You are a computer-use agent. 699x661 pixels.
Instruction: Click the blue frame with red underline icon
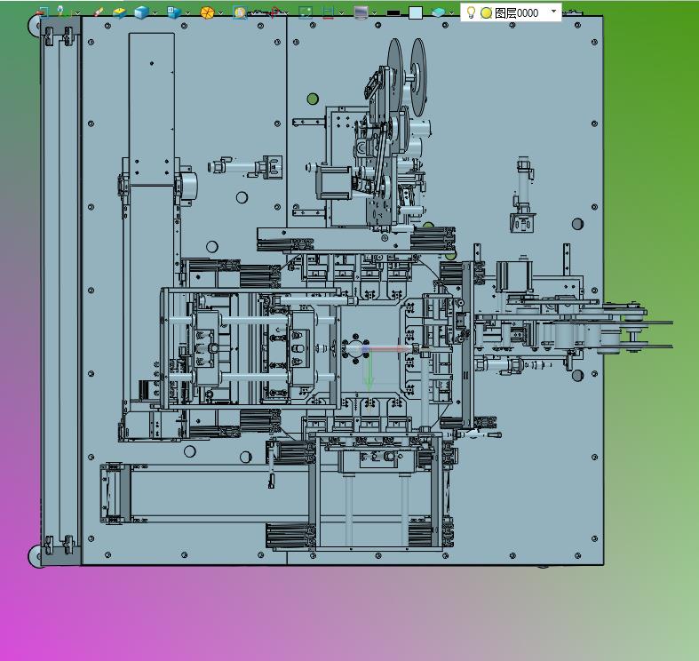coord(328,12)
